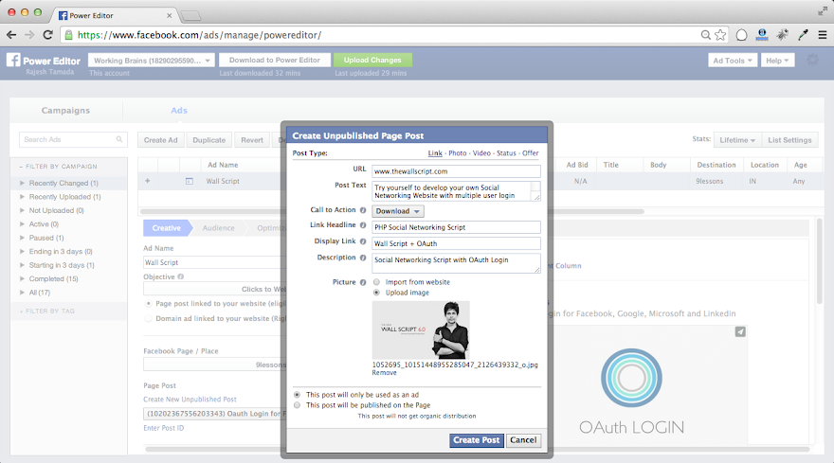Click the browser fullscreen arrows icon
Screen dimensions: 834x463
[x=823, y=11]
